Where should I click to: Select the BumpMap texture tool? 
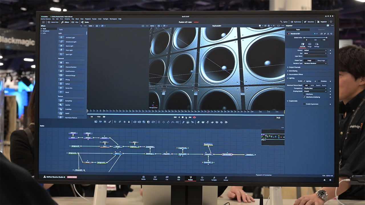[71, 101]
